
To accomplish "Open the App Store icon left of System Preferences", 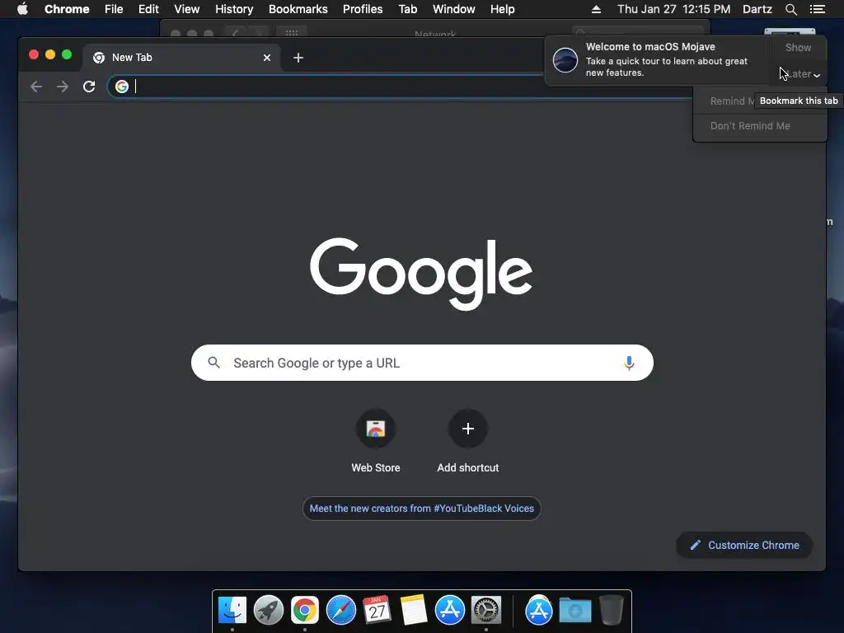I will click(x=449, y=610).
